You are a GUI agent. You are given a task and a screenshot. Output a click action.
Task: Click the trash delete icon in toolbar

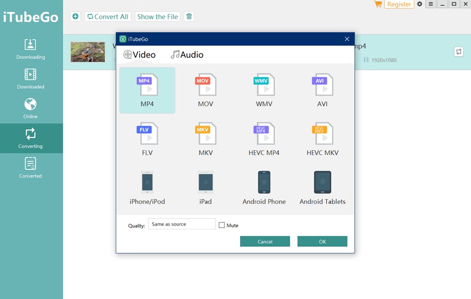click(189, 16)
